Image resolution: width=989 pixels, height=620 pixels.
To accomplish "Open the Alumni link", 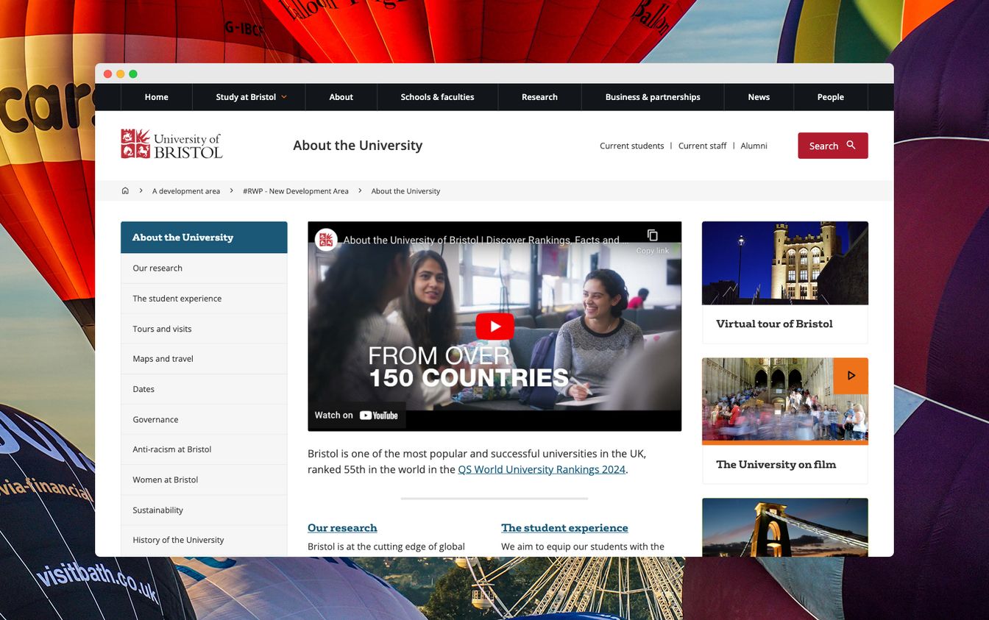I will click(x=754, y=146).
